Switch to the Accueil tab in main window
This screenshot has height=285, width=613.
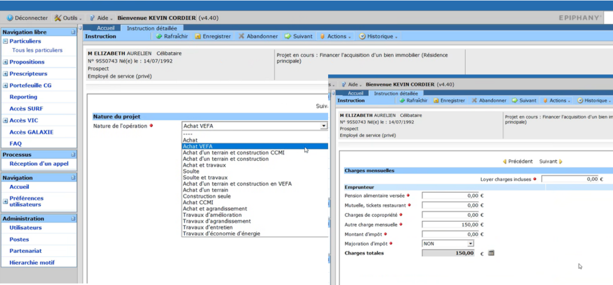tap(106, 28)
